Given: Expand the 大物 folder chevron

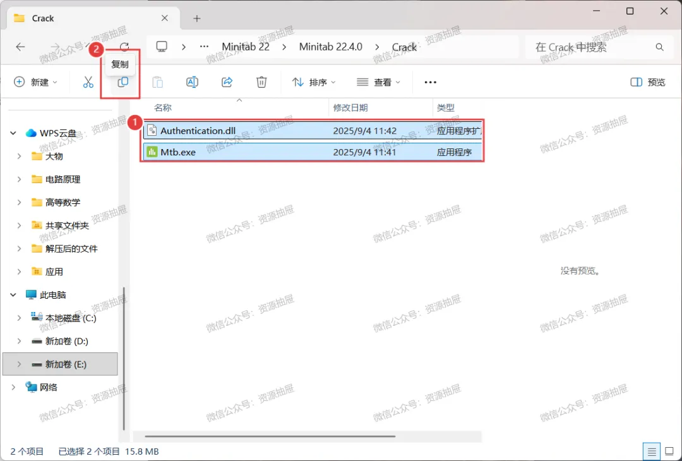Looking at the screenshot, I should [19, 156].
